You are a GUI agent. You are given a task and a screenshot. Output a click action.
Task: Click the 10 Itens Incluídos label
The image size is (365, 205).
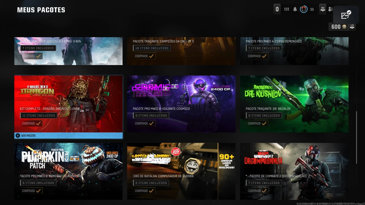[x=152, y=48]
